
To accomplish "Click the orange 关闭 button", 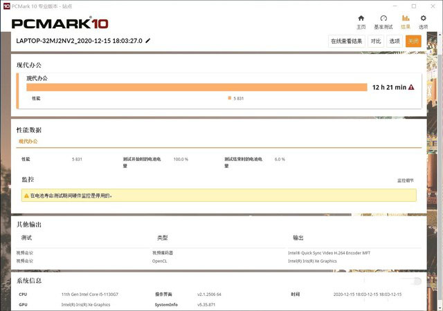I will point(413,41).
